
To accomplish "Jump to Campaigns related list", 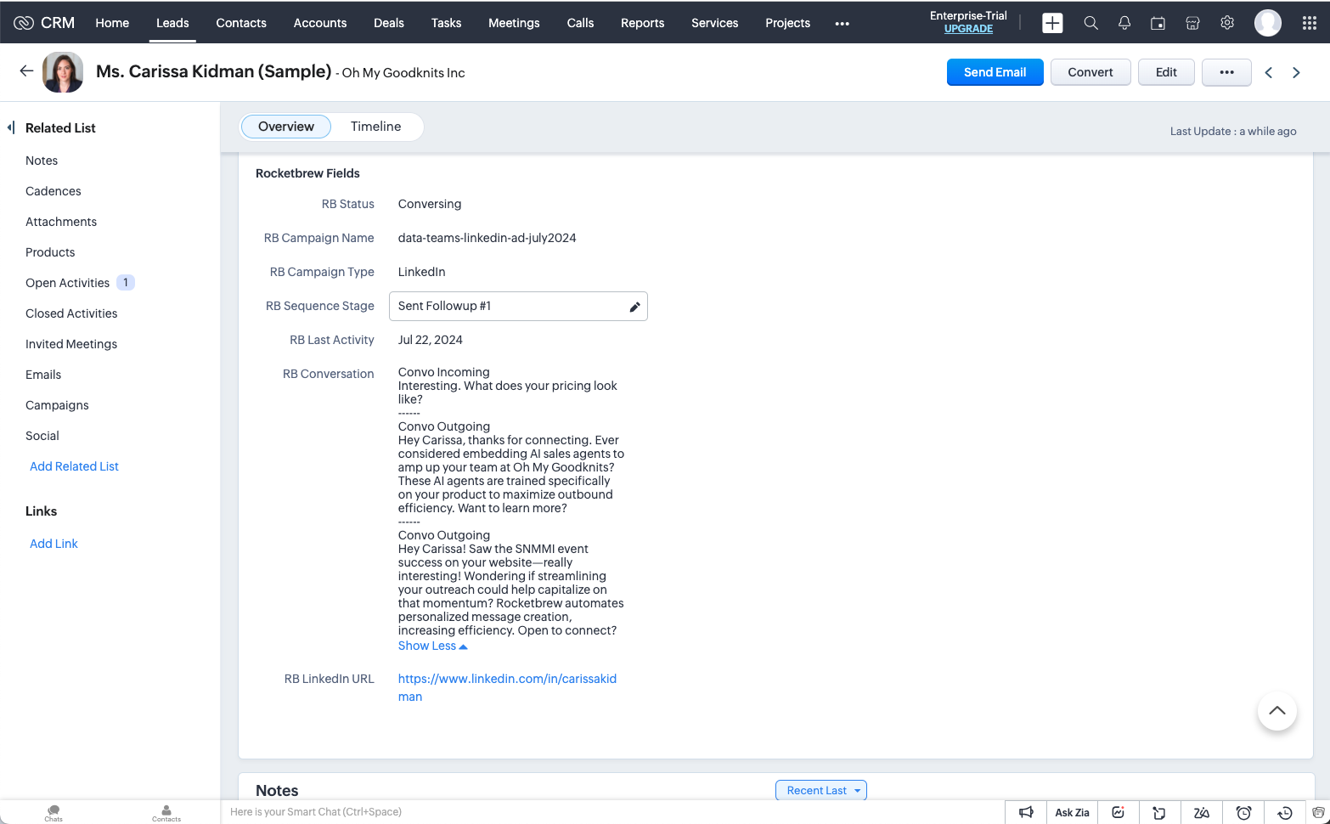I will tap(57, 405).
